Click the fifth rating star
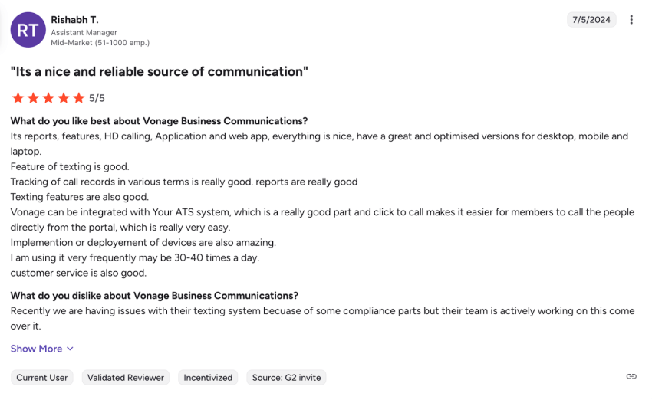Screen dimensions: 652x400 pos(79,98)
